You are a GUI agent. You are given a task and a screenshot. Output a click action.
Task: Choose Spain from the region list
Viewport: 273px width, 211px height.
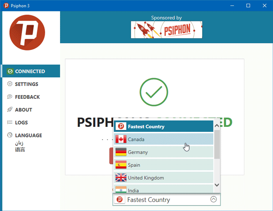[x=164, y=165]
